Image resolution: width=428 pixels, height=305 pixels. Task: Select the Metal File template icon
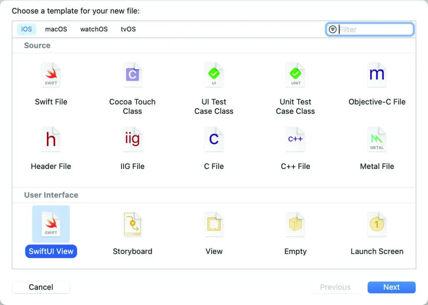coord(377,141)
